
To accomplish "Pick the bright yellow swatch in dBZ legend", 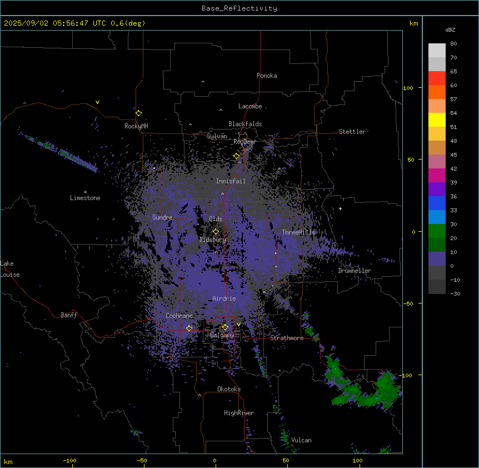I will coord(437,120).
